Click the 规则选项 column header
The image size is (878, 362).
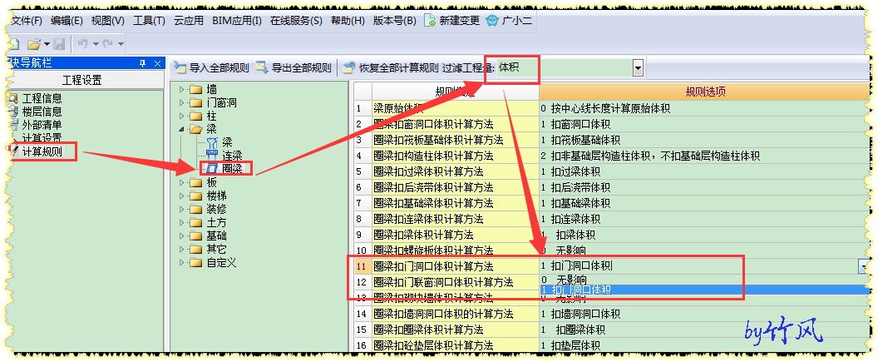(705, 92)
